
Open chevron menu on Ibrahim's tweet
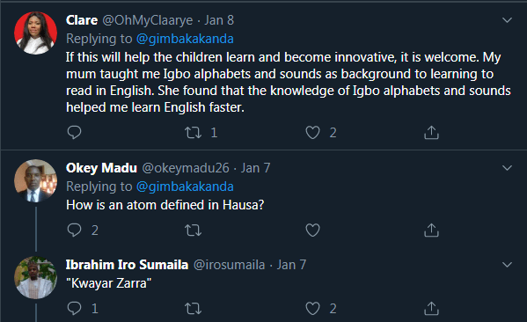(507, 265)
